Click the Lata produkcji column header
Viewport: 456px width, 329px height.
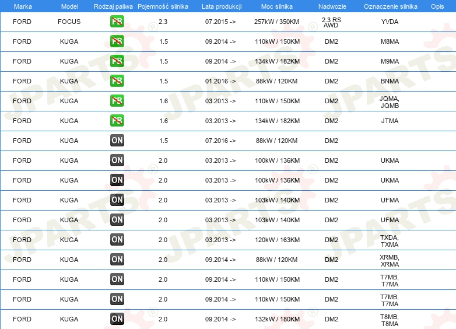[x=222, y=6]
